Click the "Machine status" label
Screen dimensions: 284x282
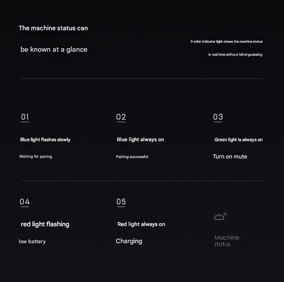click(226, 241)
